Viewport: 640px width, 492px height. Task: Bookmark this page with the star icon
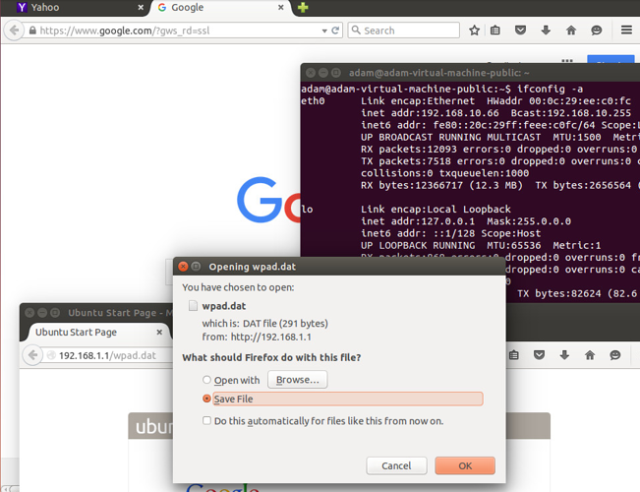point(474,31)
